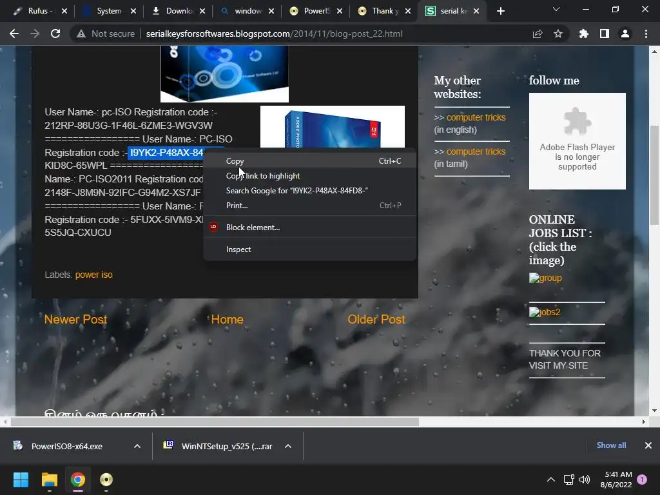Open the Windows Start menu
660x495 pixels.
tap(21, 480)
